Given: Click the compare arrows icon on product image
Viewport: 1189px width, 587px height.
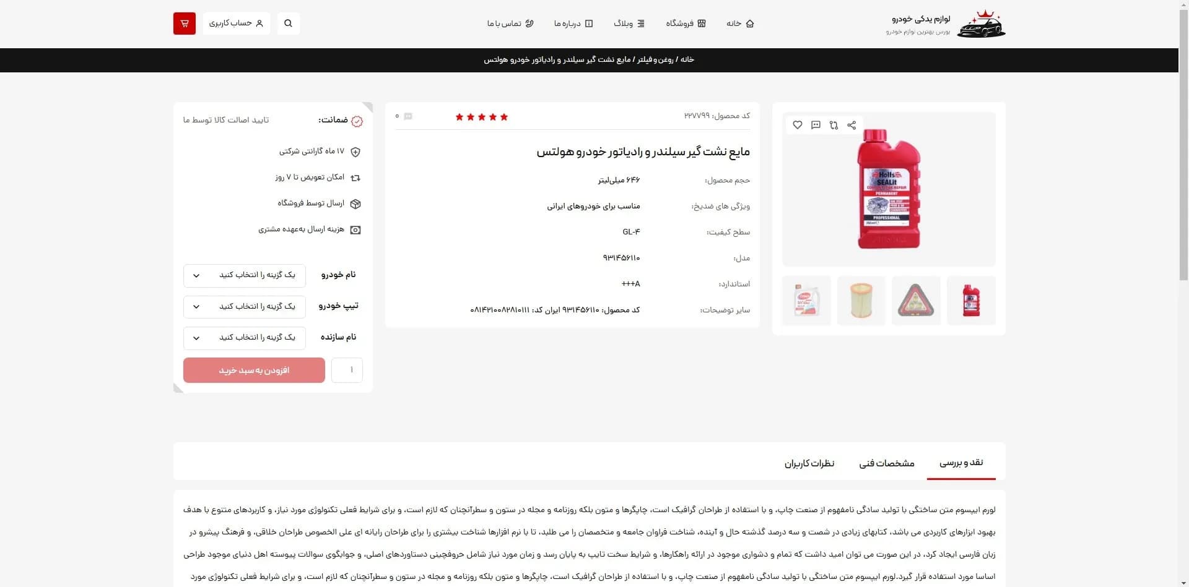Looking at the screenshot, I should (834, 125).
